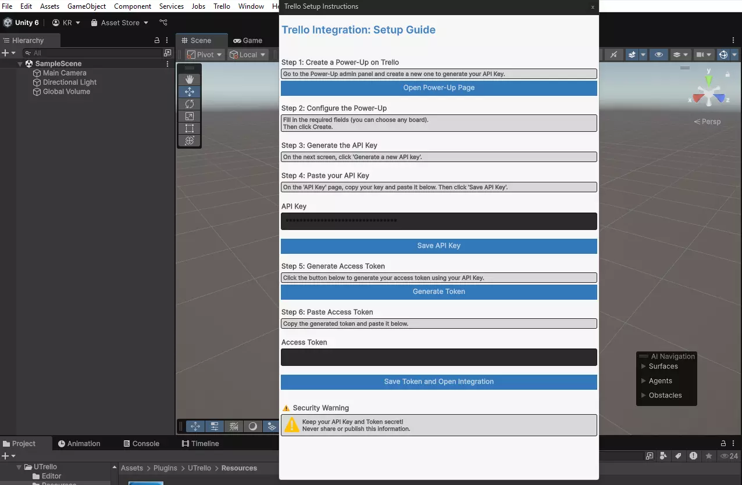Open the Asset Store dropdown
Screen dimensions: 742x485
click(119, 23)
